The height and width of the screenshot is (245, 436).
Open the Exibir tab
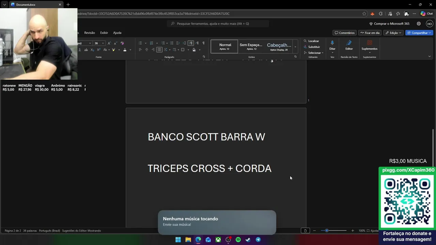[104, 33]
